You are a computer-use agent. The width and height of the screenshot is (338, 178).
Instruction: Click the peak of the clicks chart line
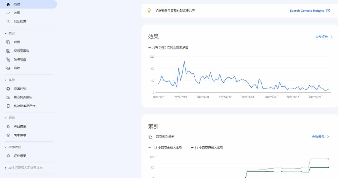point(184,61)
